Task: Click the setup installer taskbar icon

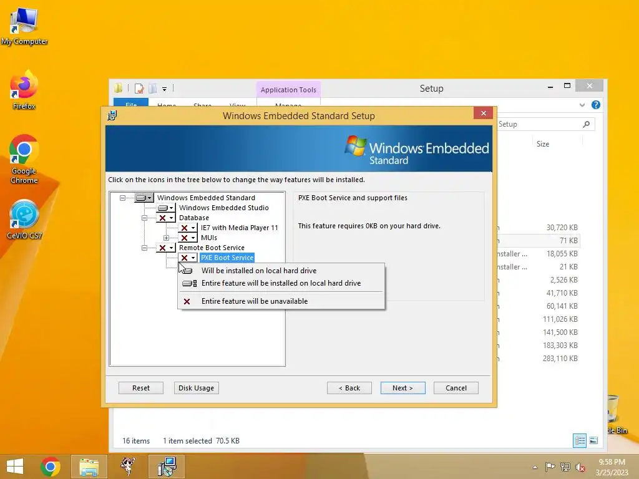Action: [167, 467]
